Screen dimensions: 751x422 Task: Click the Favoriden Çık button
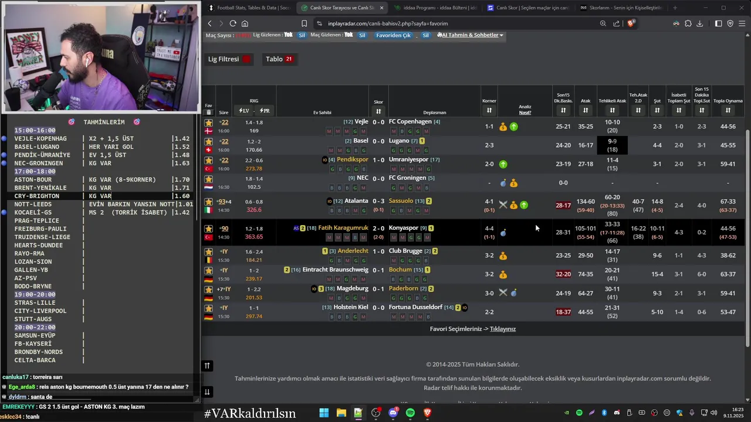[x=394, y=35]
